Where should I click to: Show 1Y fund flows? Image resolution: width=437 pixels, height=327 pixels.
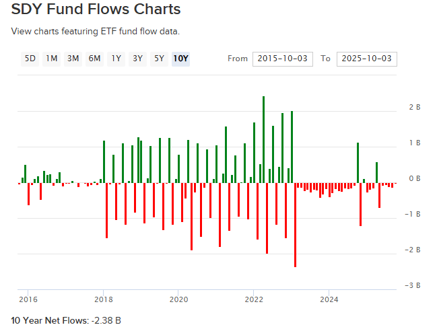point(116,59)
